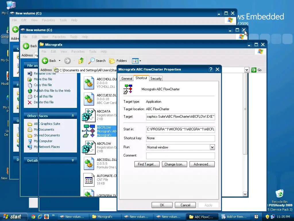The image size is (294, 221).
Task: Collapse the Other Places panel
Action: [x=73, y=116]
